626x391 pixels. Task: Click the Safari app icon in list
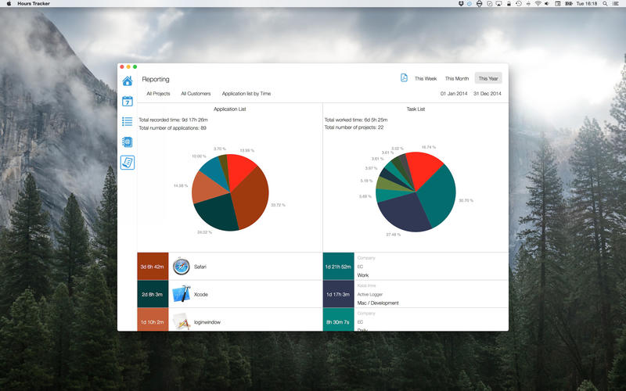(x=182, y=266)
